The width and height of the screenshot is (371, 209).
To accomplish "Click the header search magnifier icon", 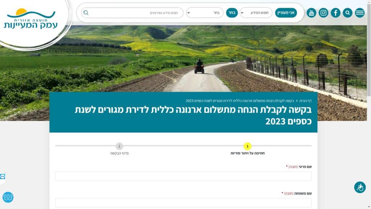I will [x=347, y=13].
